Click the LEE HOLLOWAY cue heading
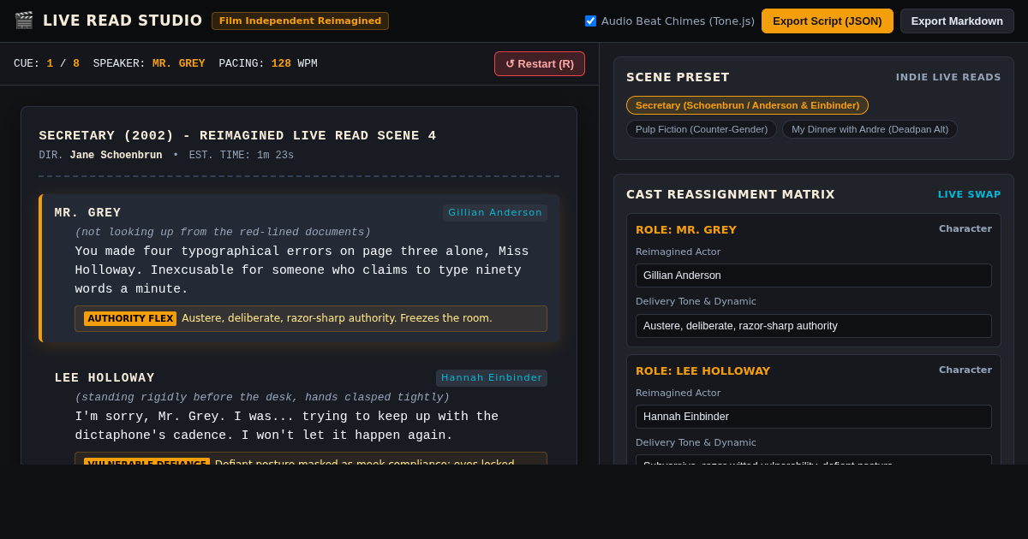The image size is (1028, 539). [x=105, y=378]
